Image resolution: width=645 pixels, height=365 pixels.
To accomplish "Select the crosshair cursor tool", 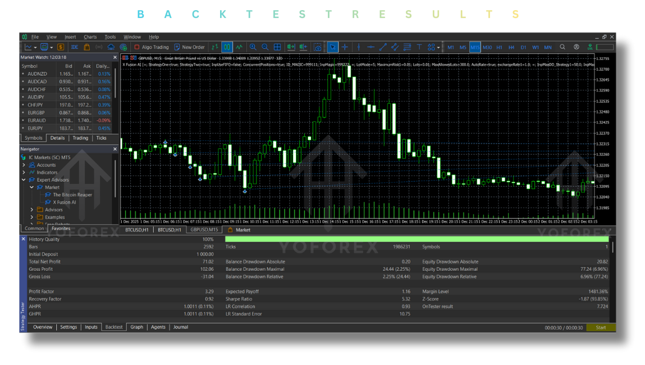I will [x=345, y=48].
